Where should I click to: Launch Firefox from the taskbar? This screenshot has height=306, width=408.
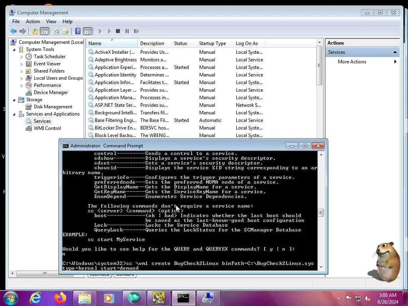60,298
